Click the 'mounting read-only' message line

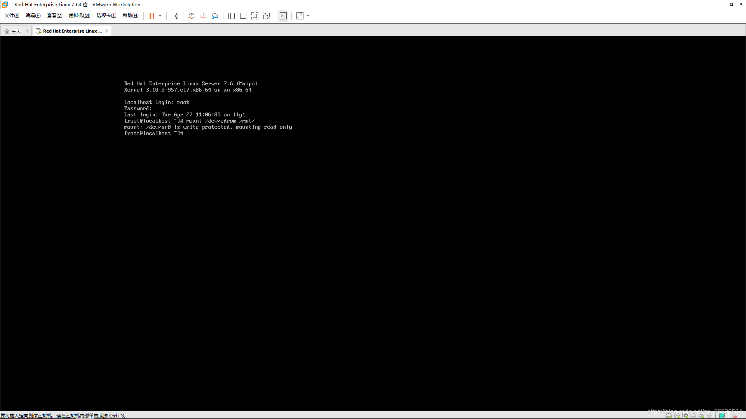pyautogui.click(x=208, y=127)
